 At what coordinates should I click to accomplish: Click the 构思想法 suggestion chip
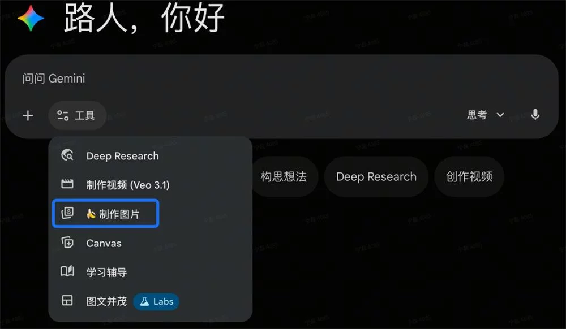[284, 176]
